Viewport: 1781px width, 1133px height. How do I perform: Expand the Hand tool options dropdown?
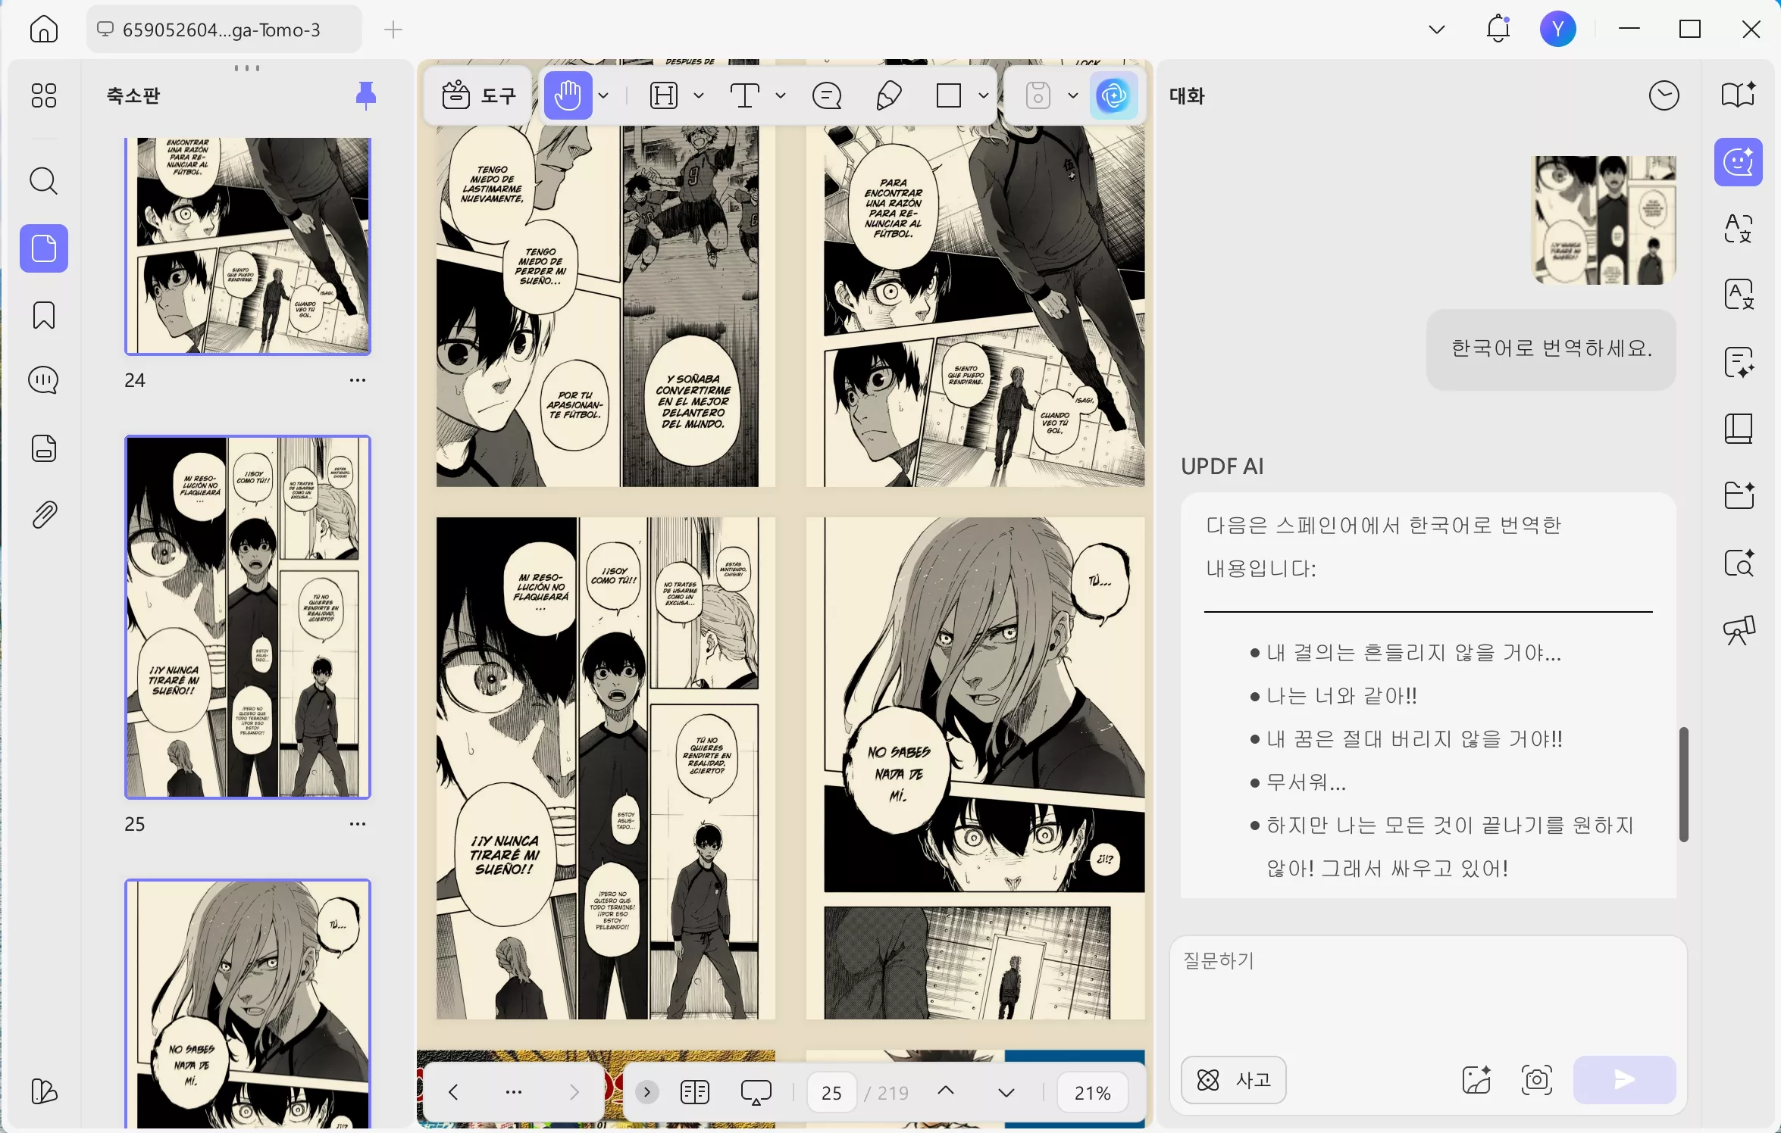click(x=603, y=95)
